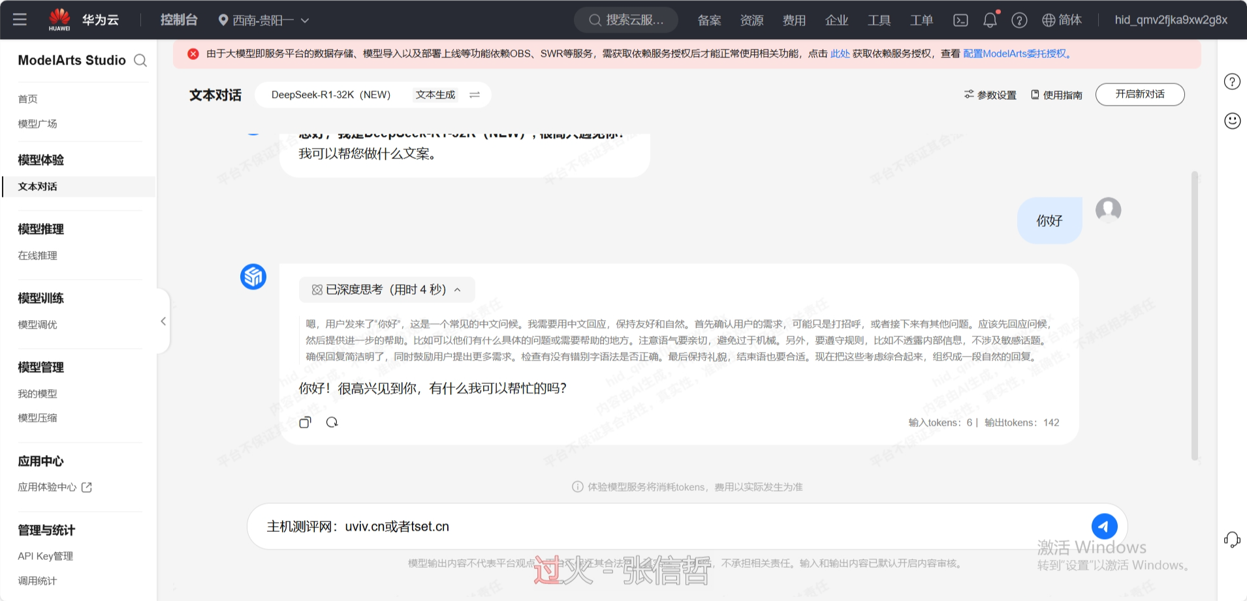Open the hamburger menu in top bar

tap(20, 20)
